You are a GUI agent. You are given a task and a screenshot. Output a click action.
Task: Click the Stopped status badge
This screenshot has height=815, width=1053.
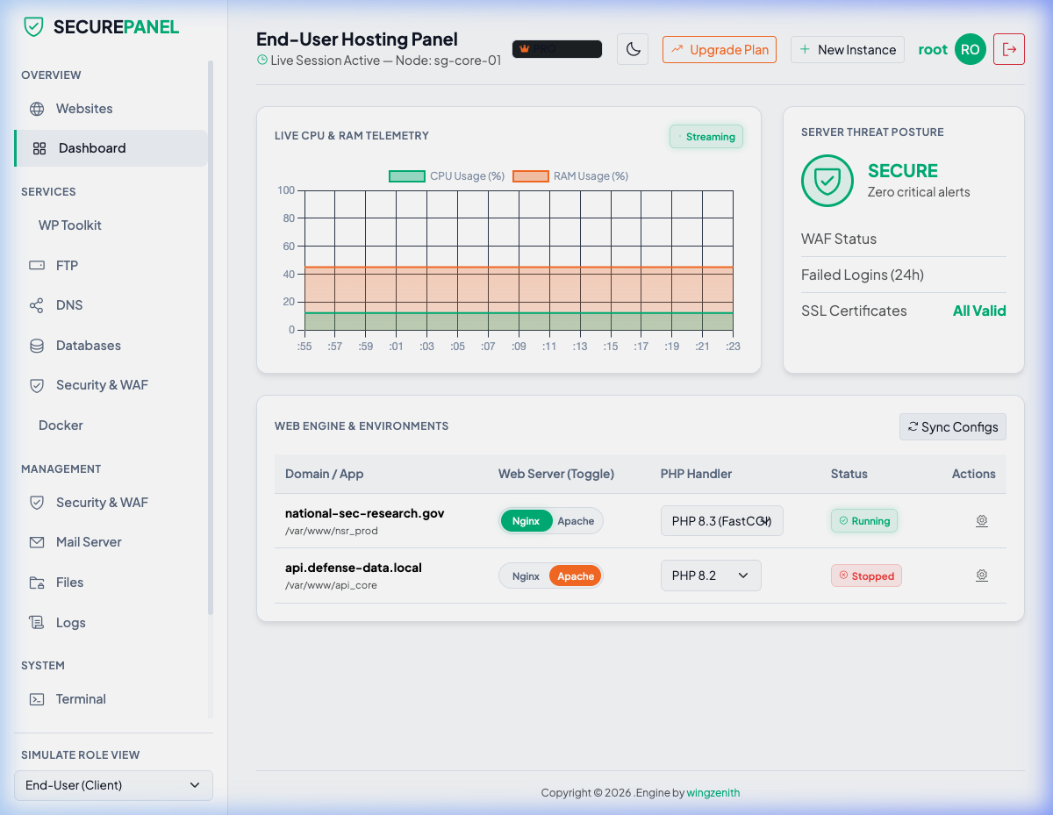pyautogui.click(x=866, y=576)
